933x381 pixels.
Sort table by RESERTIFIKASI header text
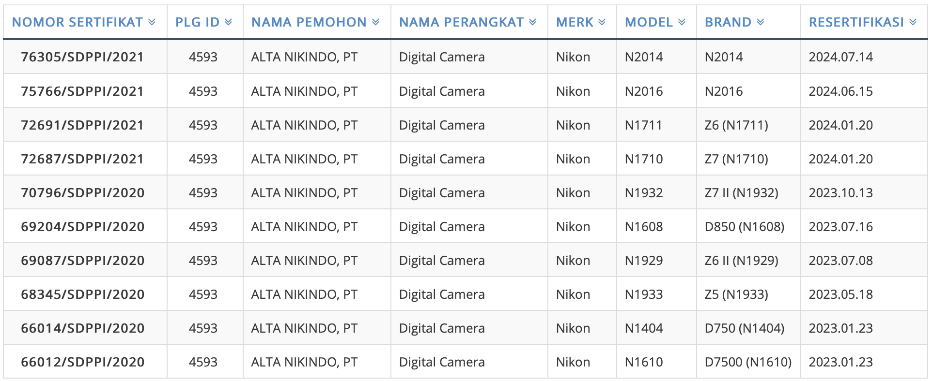click(x=856, y=22)
